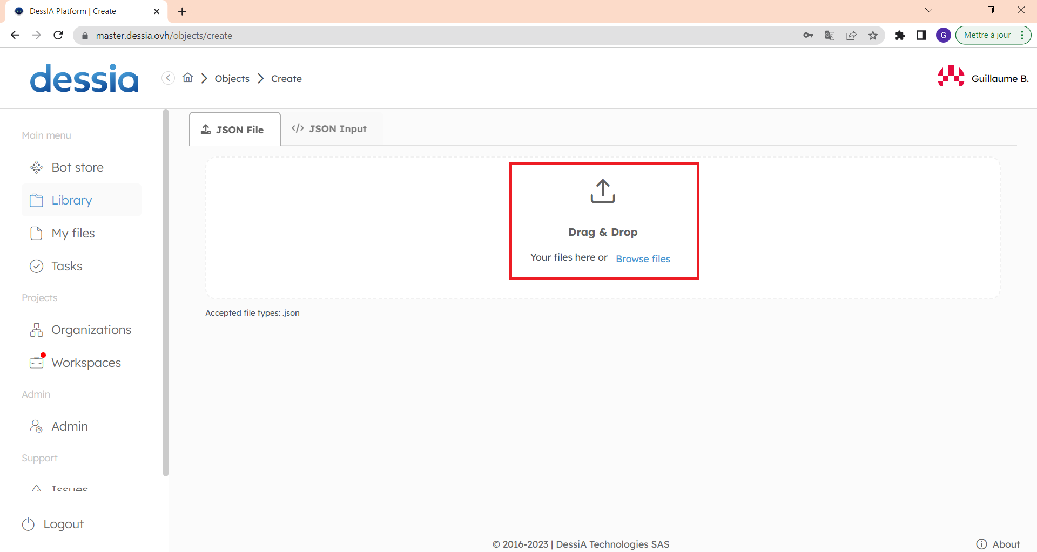Click the upload arrow icon in drop zone
Viewport: 1037px width, 552px height.
(x=603, y=192)
